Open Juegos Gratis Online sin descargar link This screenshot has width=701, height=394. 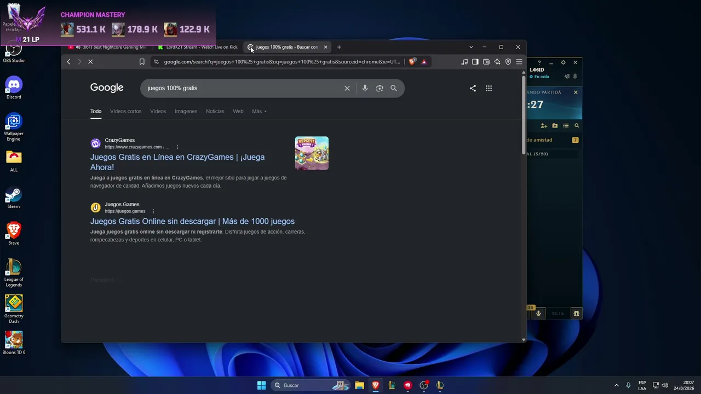pos(192,222)
